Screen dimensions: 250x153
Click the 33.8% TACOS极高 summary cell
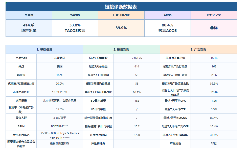(x=75, y=28)
